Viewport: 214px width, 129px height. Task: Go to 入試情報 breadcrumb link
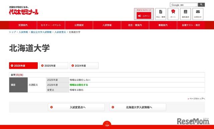[23, 32]
